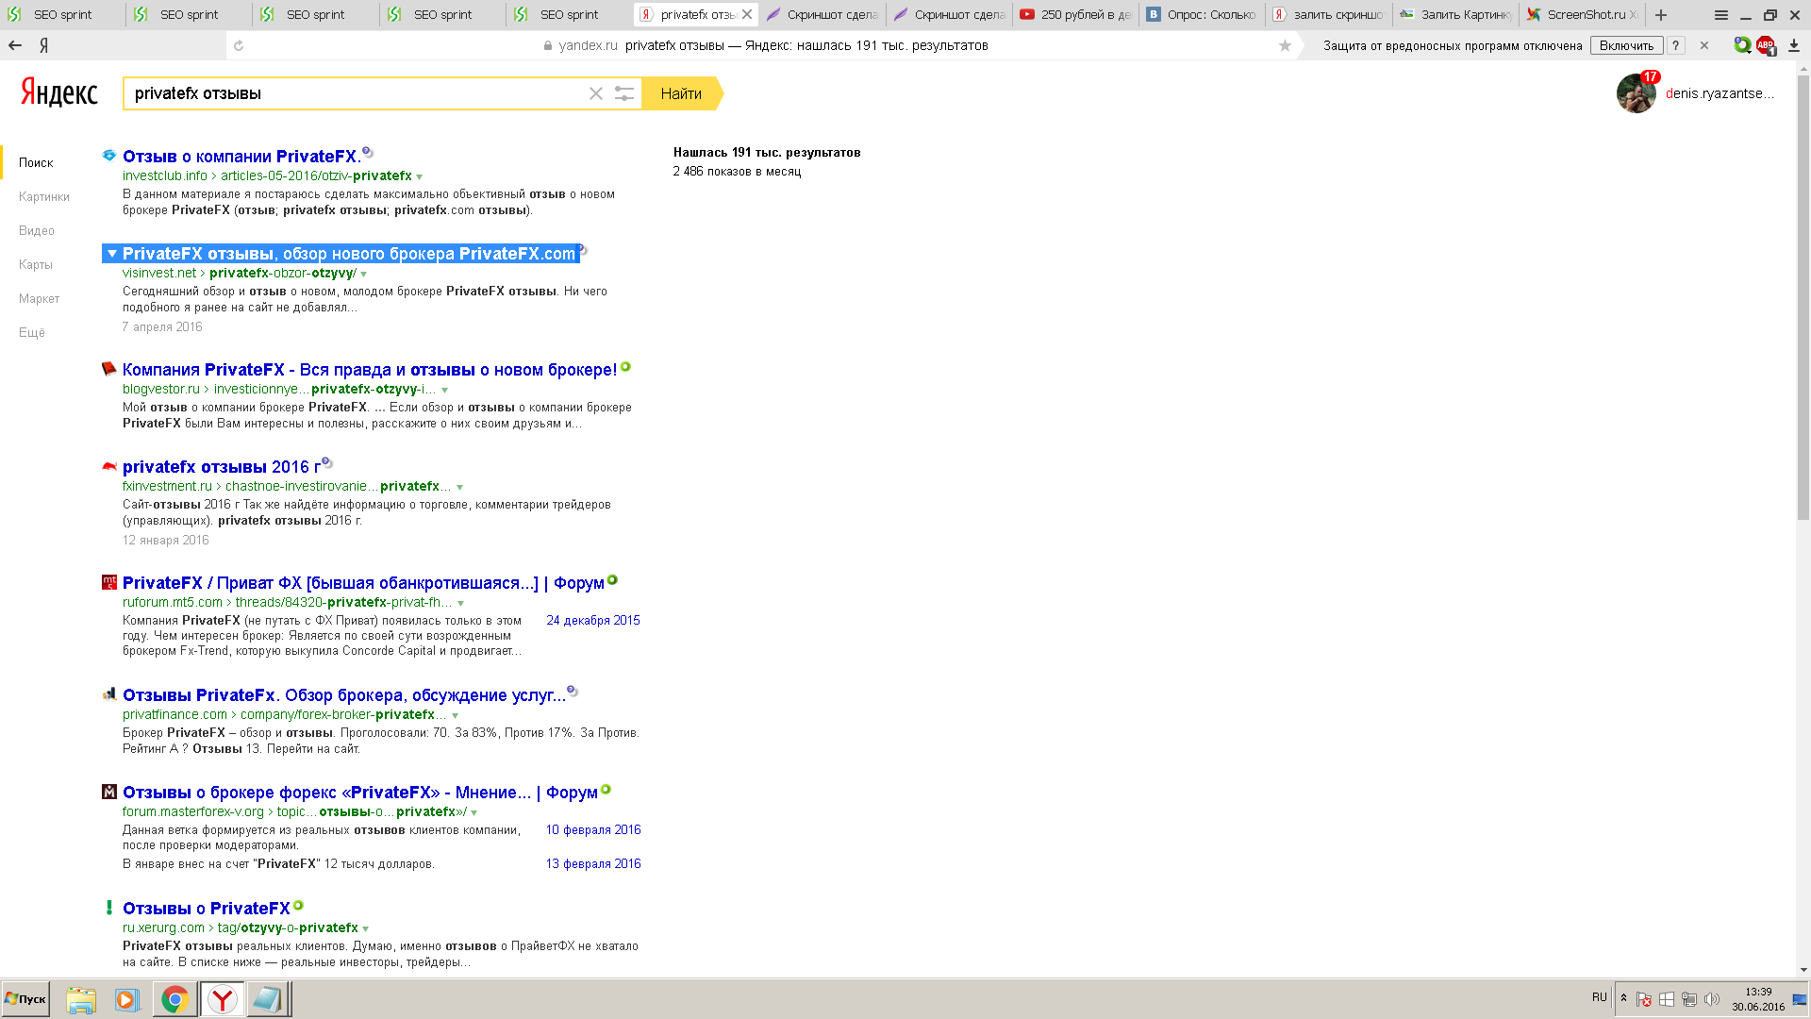Image resolution: width=1811 pixels, height=1019 pixels.
Task: Clear the search query with X icon
Action: 596,93
